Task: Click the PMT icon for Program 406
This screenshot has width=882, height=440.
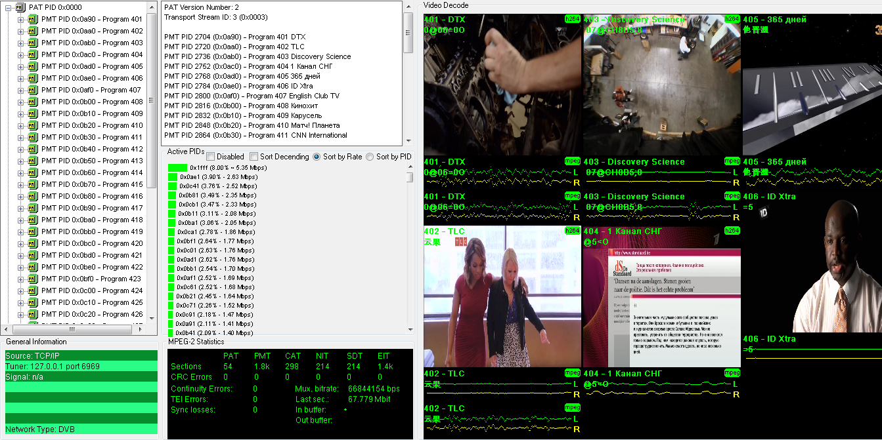Action: point(33,78)
